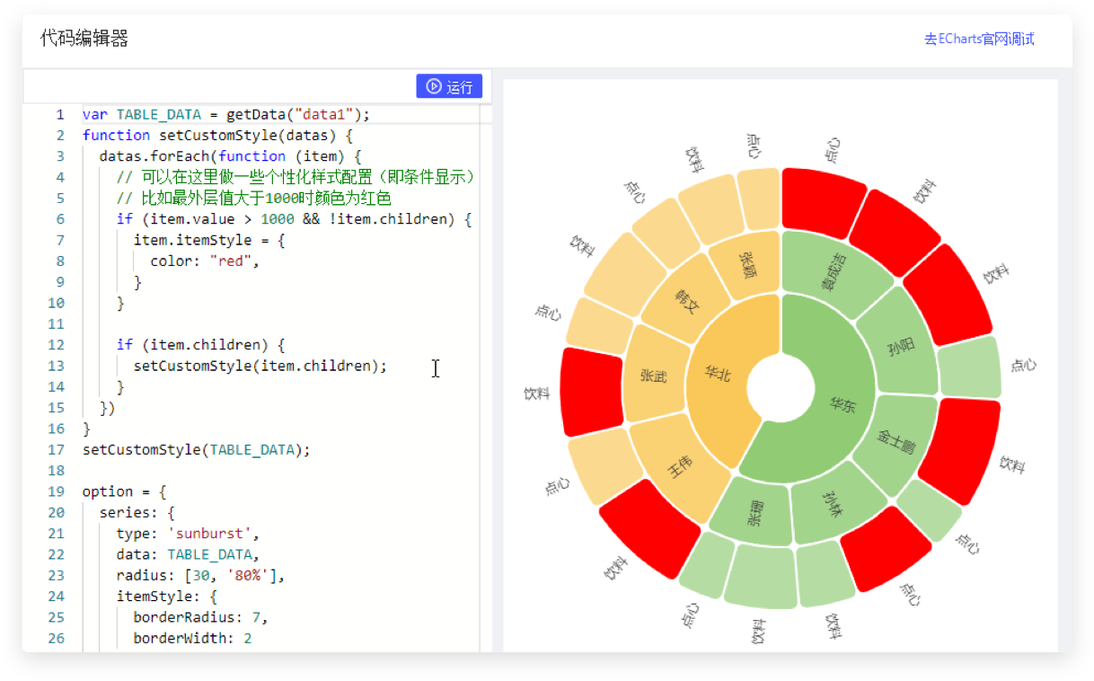The width and height of the screenshot is (1094, 681).
Task: Click line number 17 in the gutter
Action: [58, 449]
